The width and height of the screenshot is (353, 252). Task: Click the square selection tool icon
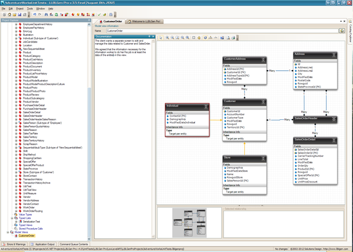pos(194,38)
